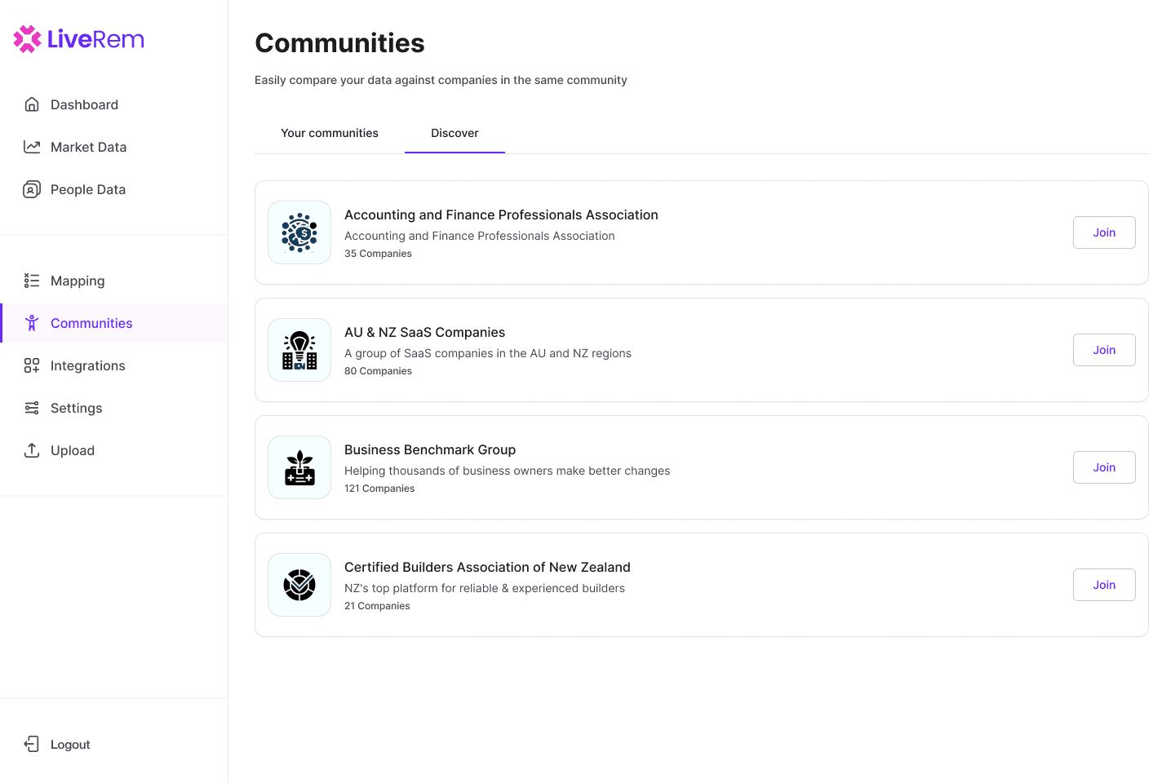Viewport: 1175px width, 783px height.
Task: Open the AU & NZ SaaS Companies thumbnail
Action: [x=299, y=350]
